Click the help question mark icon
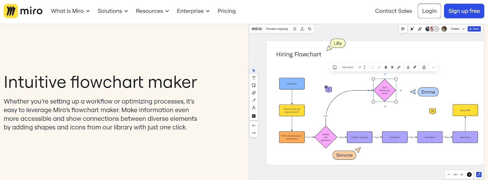 tap(469, 175)
